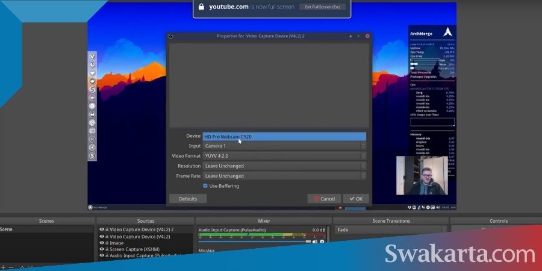Hide the Screen Capture (XSHM) source

tap(102, 249)
